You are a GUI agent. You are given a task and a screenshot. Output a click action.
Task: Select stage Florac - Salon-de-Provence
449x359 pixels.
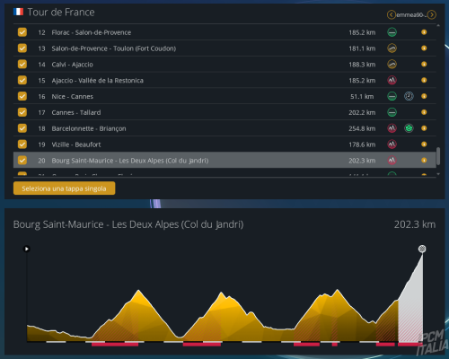pyautogui.click(x=224, y=32)
